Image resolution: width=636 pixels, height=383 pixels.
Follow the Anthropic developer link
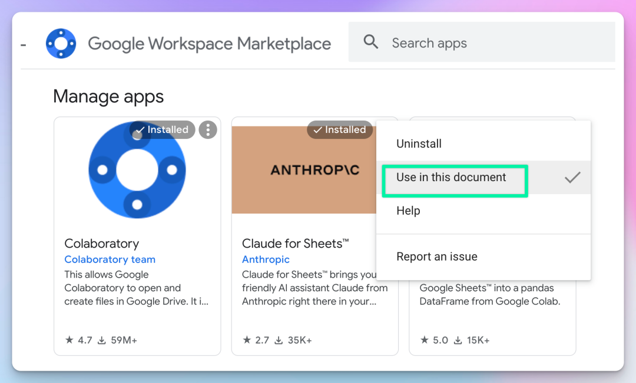tap(266, 259)
